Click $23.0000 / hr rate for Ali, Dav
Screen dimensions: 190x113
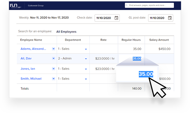point(105,59)
